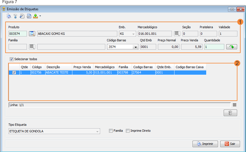This screenshot has width=246, height=152.
Task: Click the green download arrow toolbar icon
Action: pos(35,16)
